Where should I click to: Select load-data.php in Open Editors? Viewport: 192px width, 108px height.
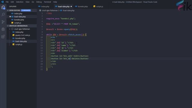(x=20, y=17)
